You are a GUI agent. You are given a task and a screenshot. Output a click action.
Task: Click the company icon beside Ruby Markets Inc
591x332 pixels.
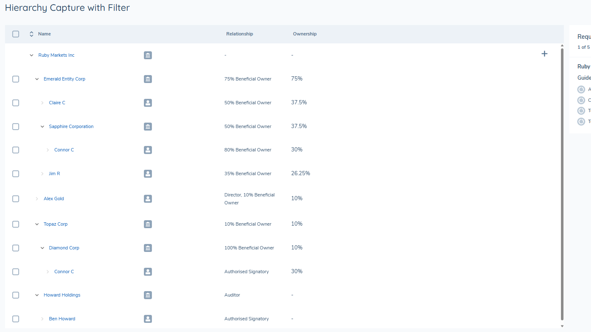point(148,55)
